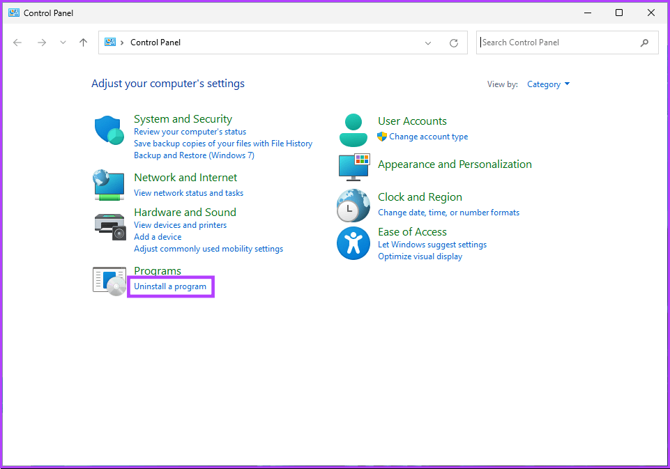The image size is (670, 469).
Task: Click the Control Panel title bar icon
Action: (14, 13)
